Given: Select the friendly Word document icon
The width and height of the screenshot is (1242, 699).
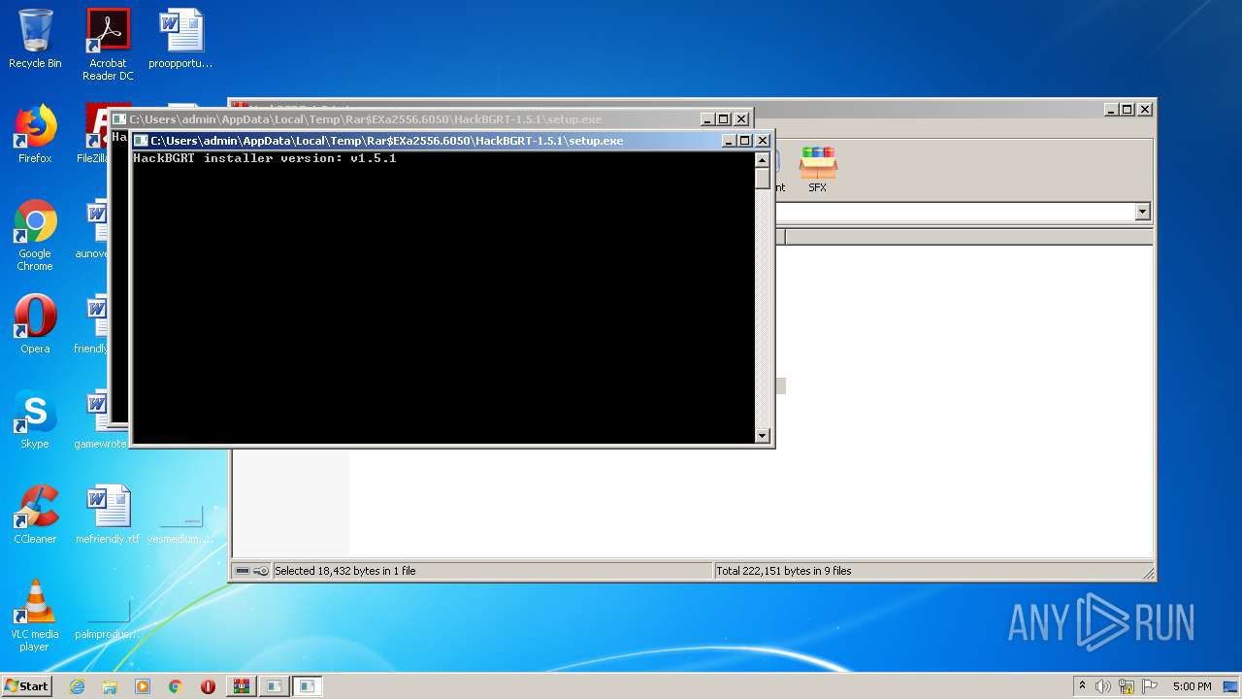Looking at the screenshot, I should tap(92, 324).
